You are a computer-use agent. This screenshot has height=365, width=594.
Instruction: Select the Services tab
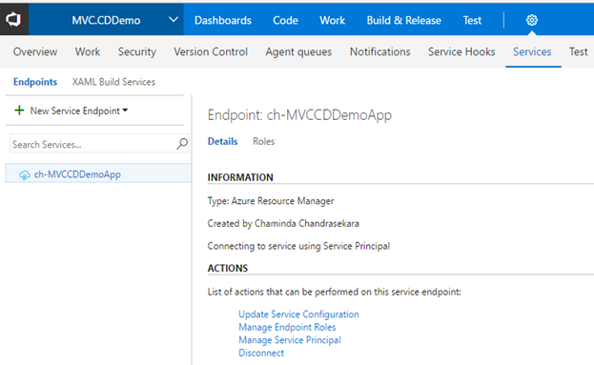pyautogui.click(x=532, y=51)
